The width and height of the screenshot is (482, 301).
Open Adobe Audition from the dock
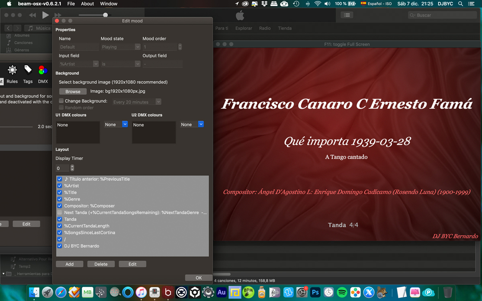coord(221,292)
